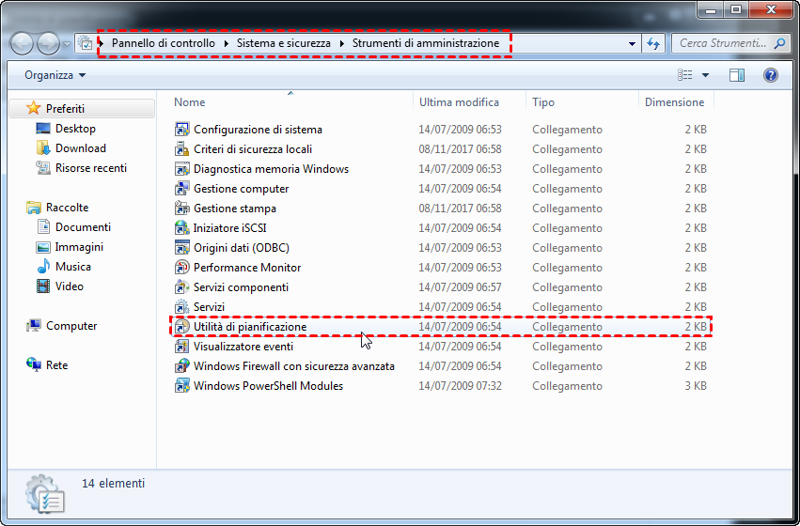Click the Preferiti star icon
The height and width of the screenshot is (526, 800).
[x=33, y=108]
